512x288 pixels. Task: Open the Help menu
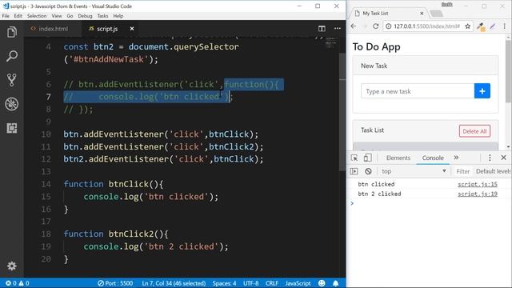[118, 16]
